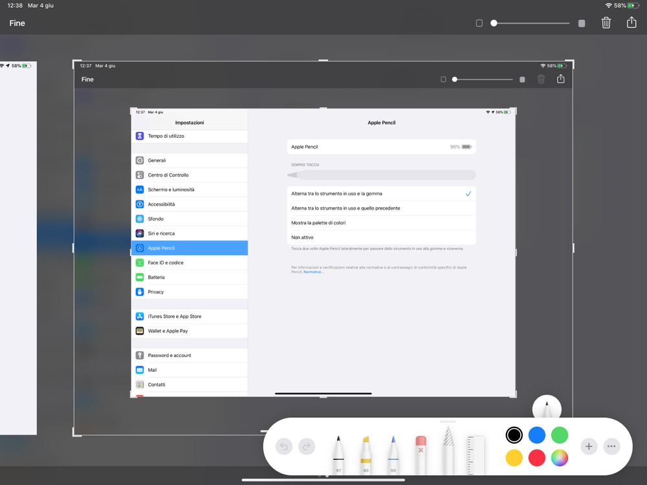Screen dimensions: 647x485
Task: Click the Mail row icon
Action: click(x=140, y=370)
